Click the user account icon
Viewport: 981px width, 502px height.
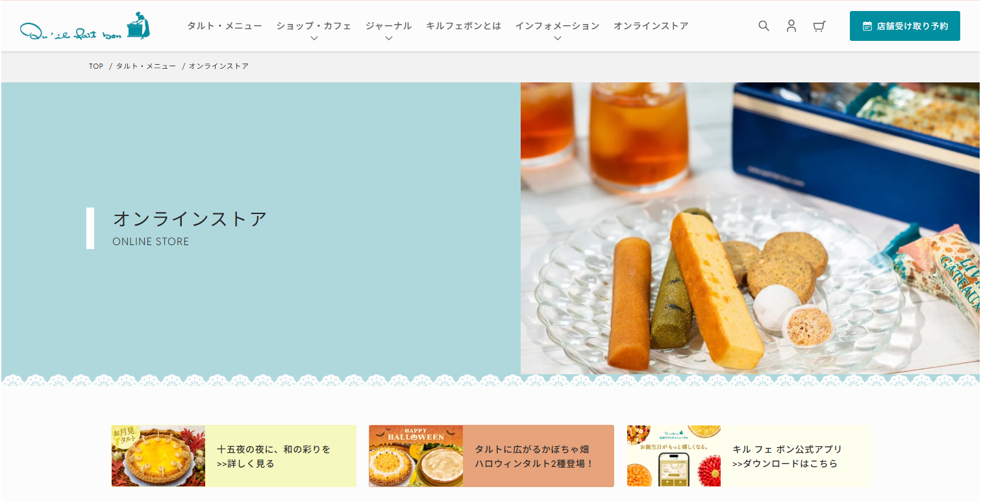(x=791, y=26)
